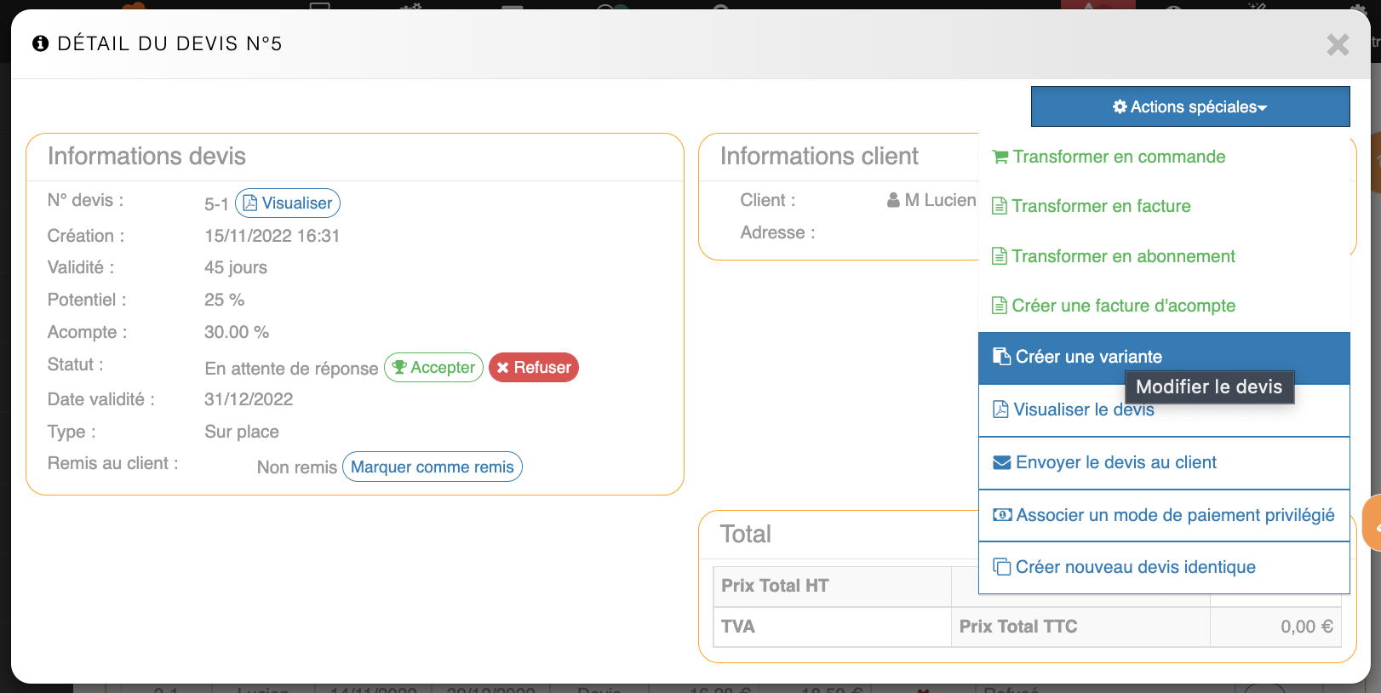Click the gear icon in Actions spéciales
Viewport: 1381px width, 693px height.
(1120, 106)
